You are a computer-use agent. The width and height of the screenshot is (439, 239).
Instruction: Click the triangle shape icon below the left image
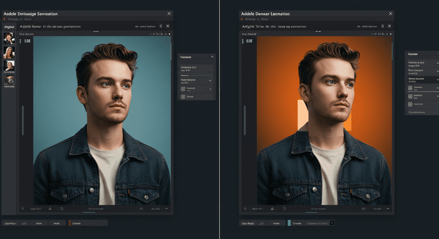coord(50,209)
